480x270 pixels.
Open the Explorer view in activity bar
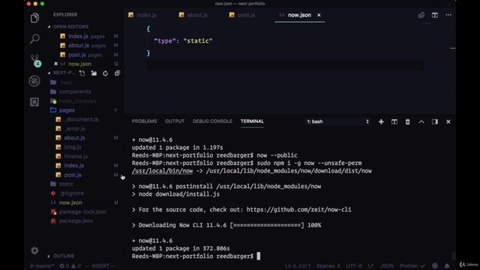coord(34,18)
